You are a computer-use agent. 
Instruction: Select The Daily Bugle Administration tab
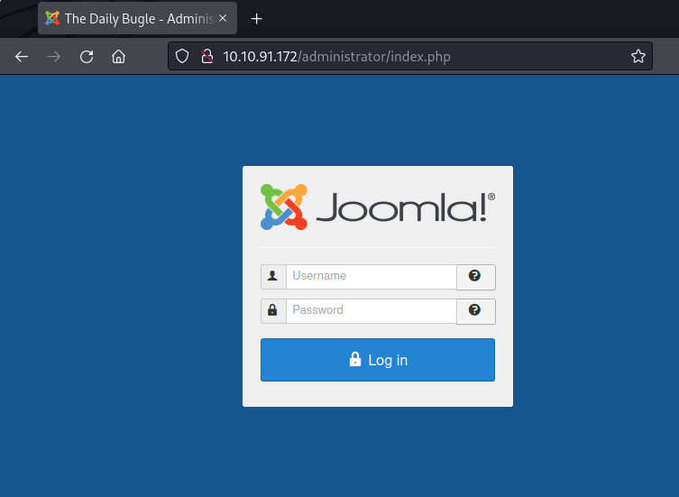point(137,18)
